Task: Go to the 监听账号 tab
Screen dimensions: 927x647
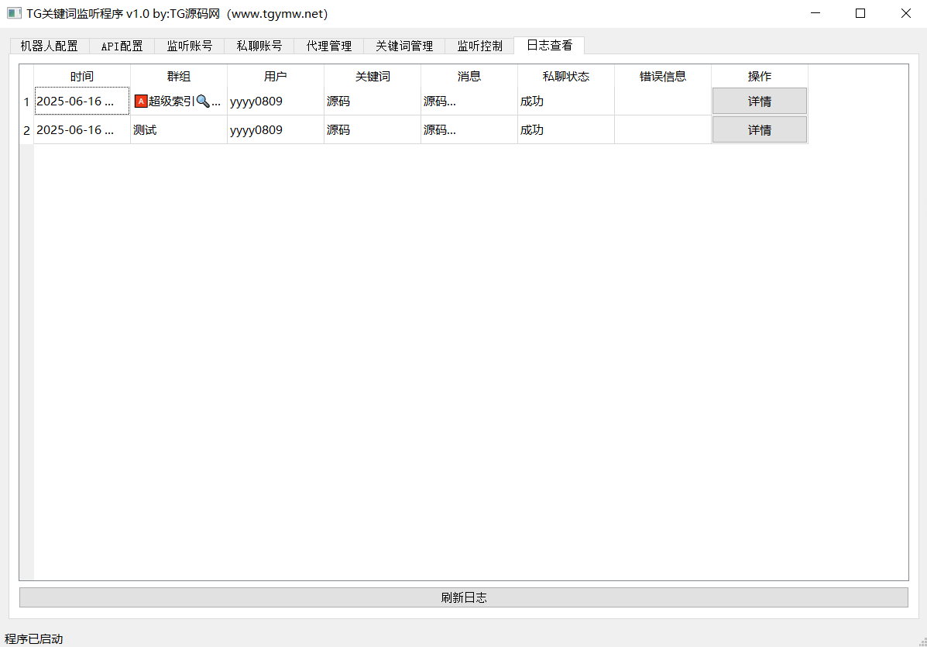Action: point(190,46)
